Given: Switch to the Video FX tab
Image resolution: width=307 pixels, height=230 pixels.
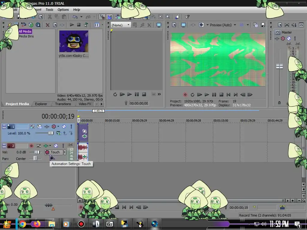Looking at the screenshot, I should tap(85, 104).
